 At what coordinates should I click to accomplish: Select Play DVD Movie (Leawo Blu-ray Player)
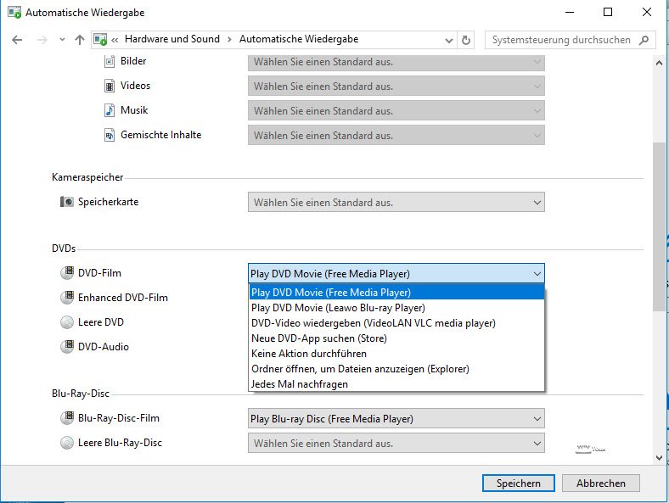pos(338,308)
